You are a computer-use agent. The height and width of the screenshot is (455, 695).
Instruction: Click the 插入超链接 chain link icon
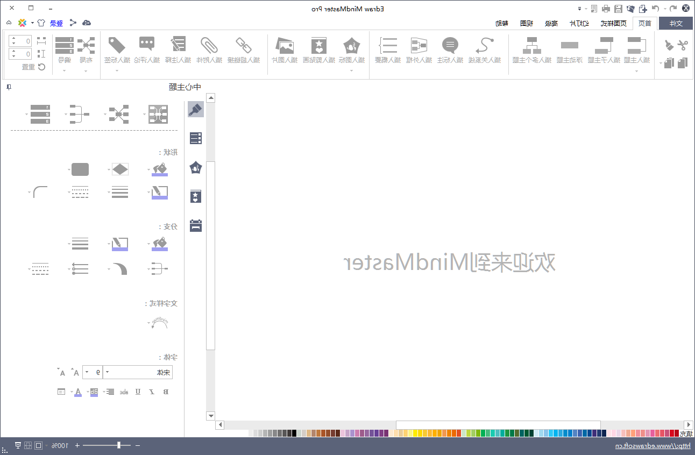click(x=244, y=45)
